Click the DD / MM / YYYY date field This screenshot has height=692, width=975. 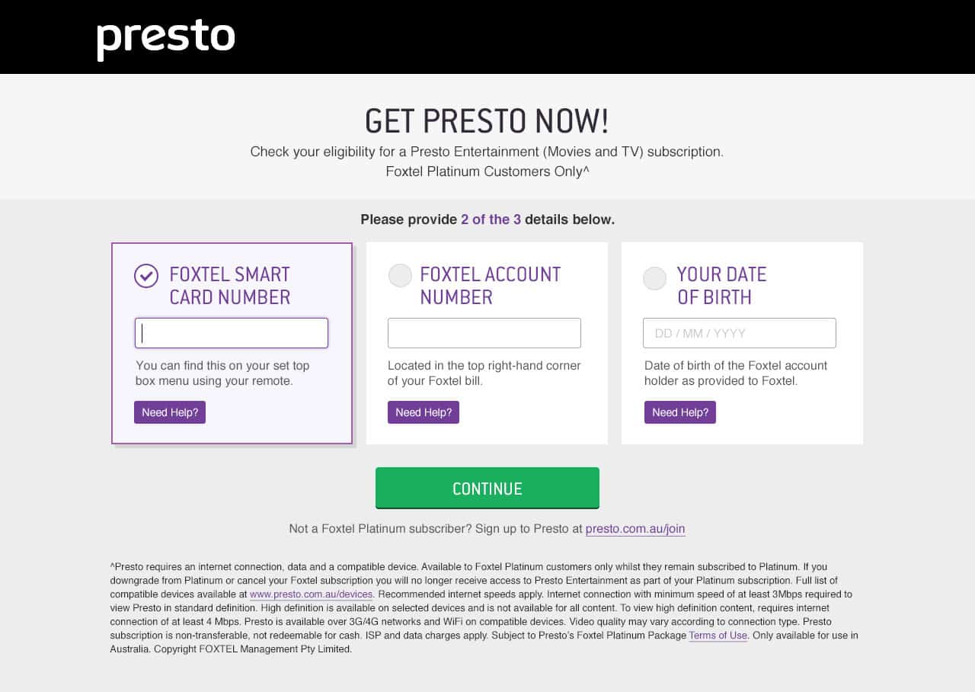(740, 333)
